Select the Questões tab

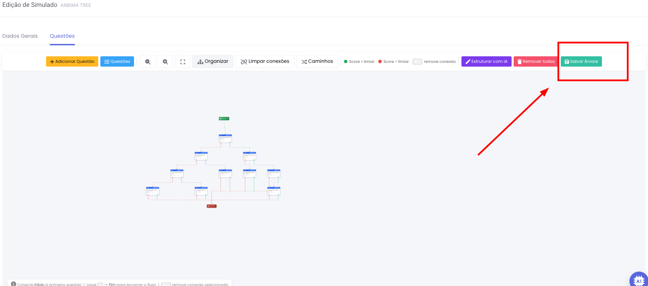click(62, 36)
